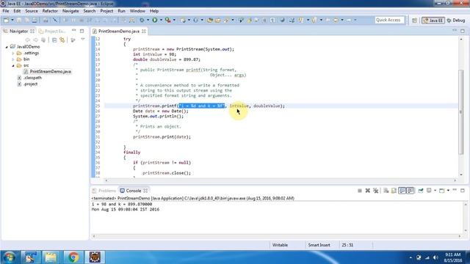Viewport: 470px width, 264px height.
Task: Open the Search menu
Action: [x=90, y=11]
